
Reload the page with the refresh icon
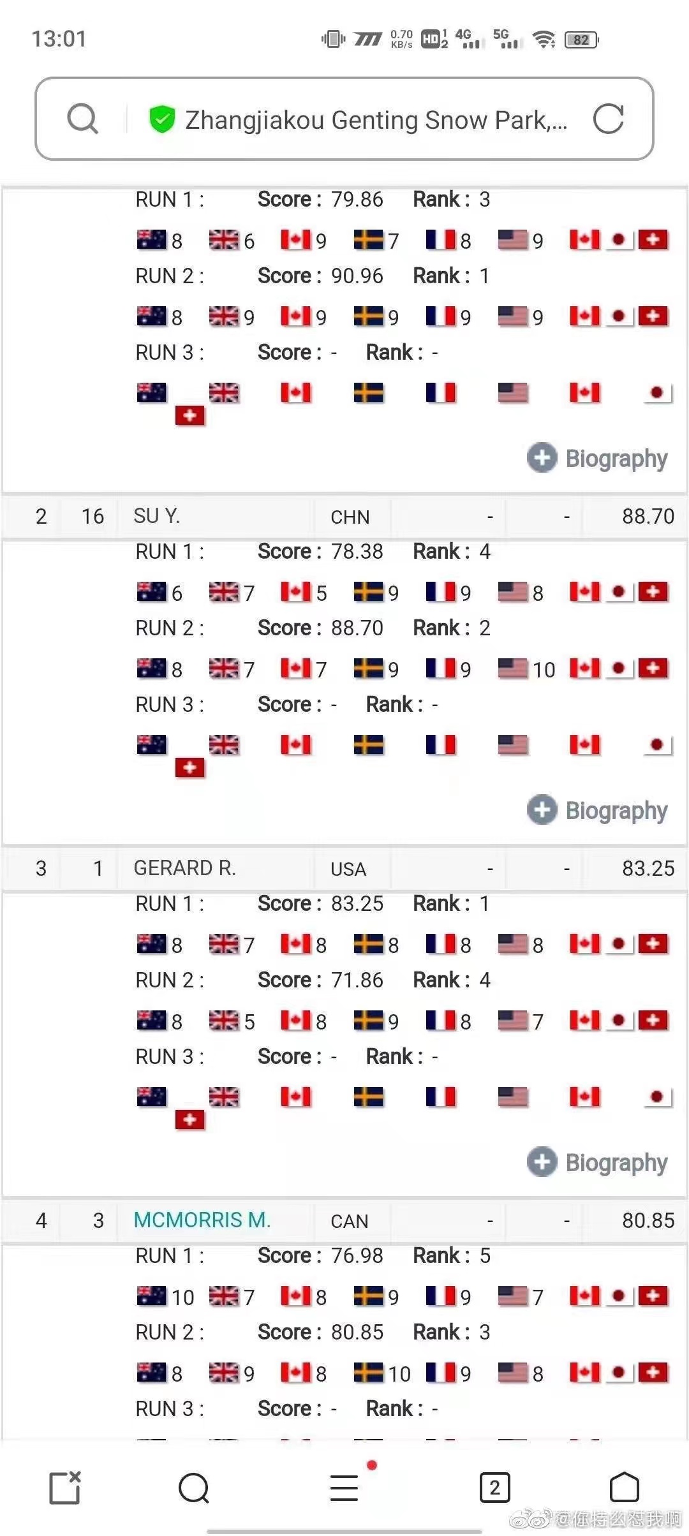pos(608,119)
